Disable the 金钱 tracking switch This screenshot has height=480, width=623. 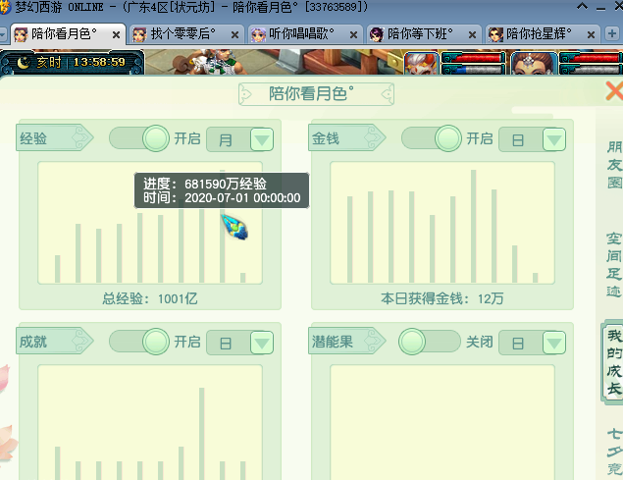pyautogui.click(x=432, y=138)
